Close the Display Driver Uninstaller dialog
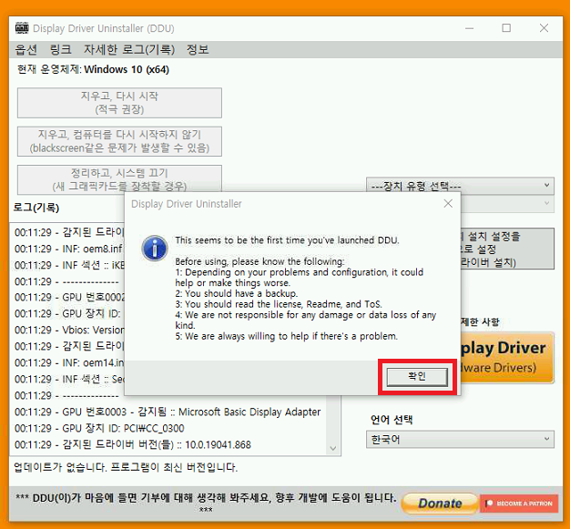 pos(448,204)
